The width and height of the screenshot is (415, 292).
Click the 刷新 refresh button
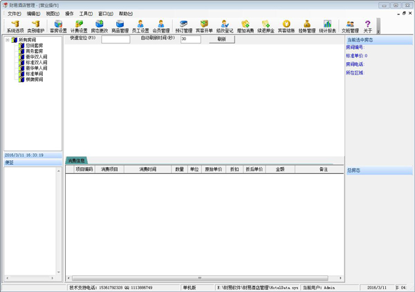[221, 39]
